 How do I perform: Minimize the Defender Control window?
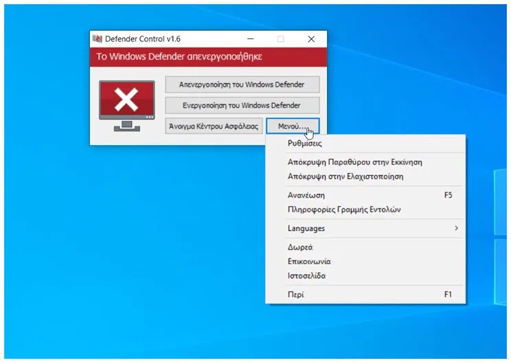pos(250,38)
